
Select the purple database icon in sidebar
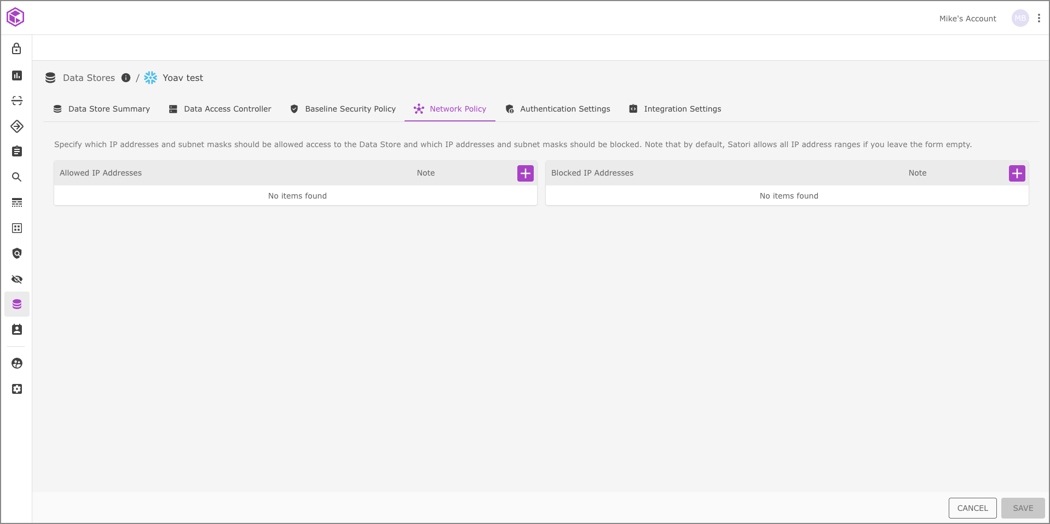click(x=17, y=304)
